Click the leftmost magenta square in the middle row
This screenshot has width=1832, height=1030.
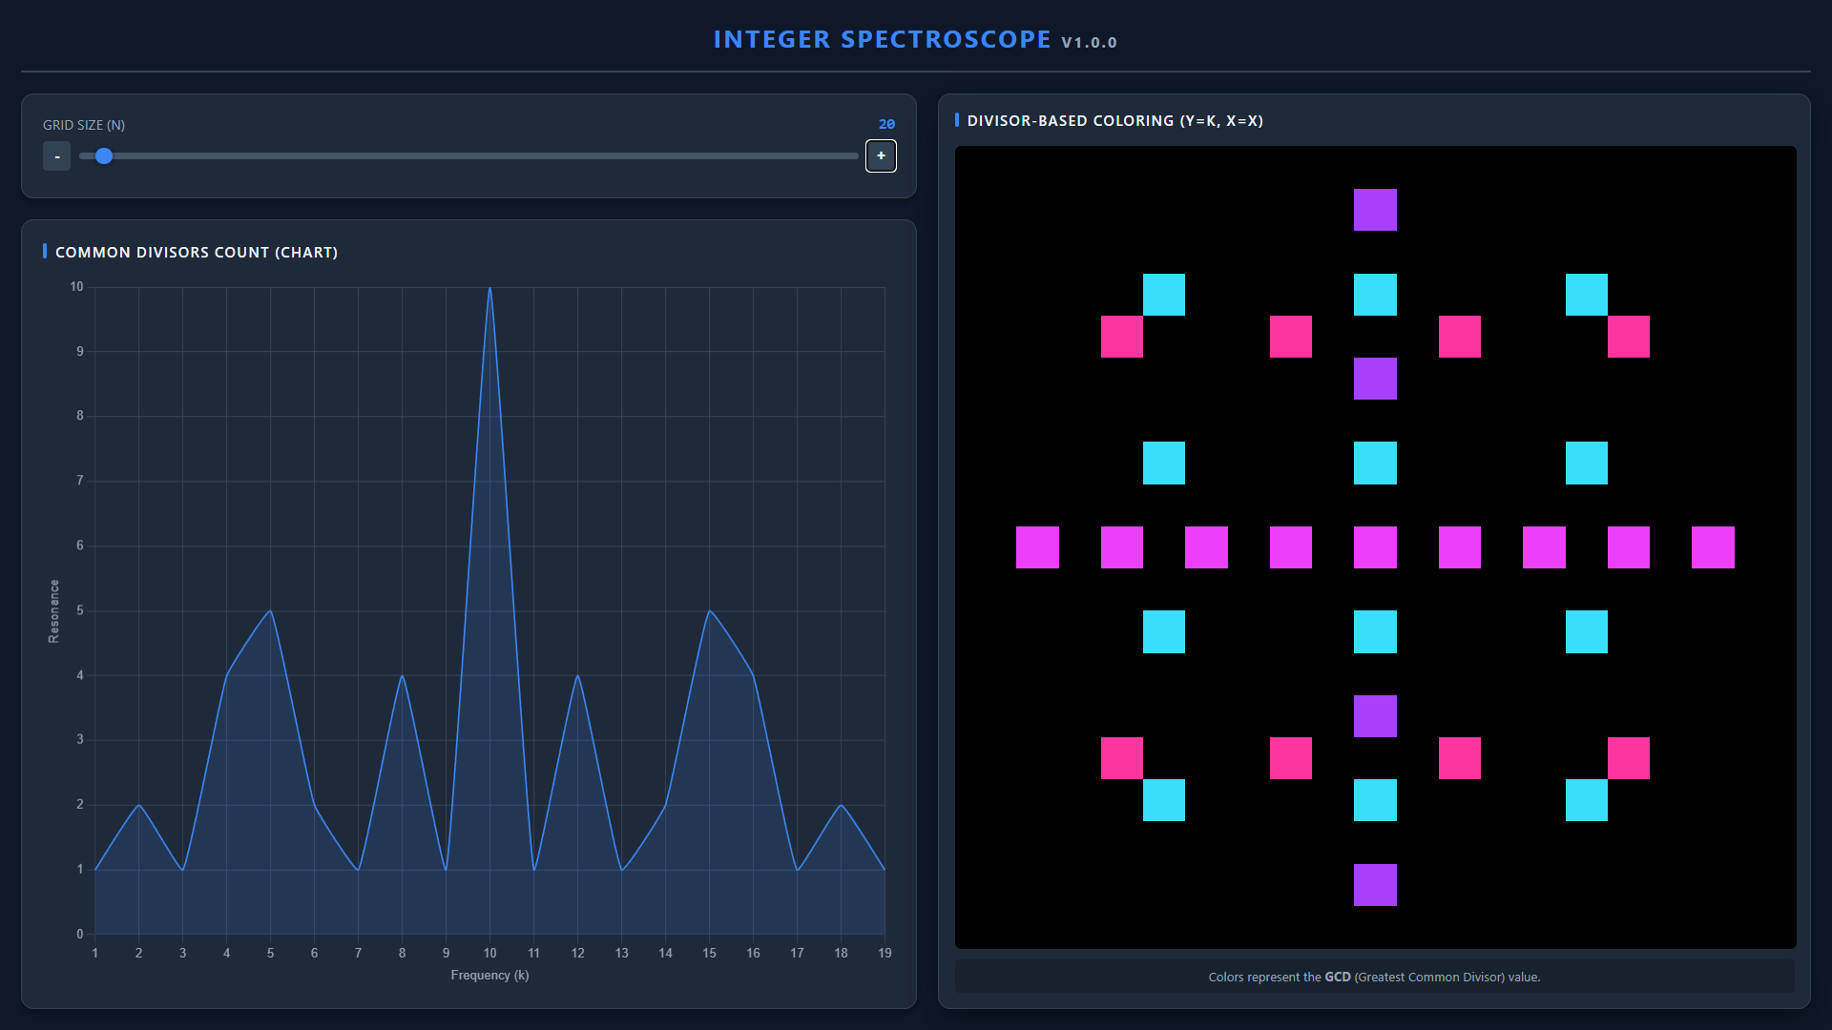tap(1037, 547)
